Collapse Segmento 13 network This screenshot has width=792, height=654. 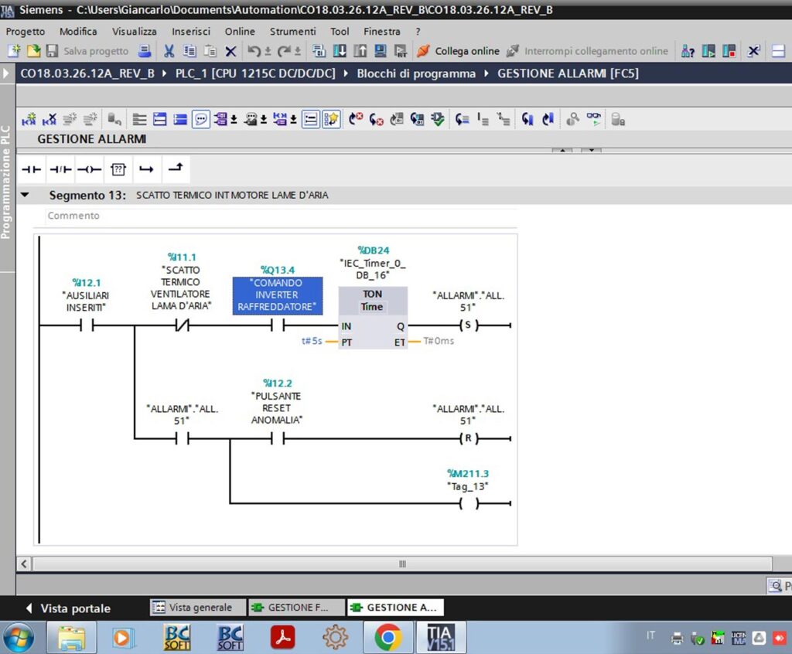coord(26,195)
